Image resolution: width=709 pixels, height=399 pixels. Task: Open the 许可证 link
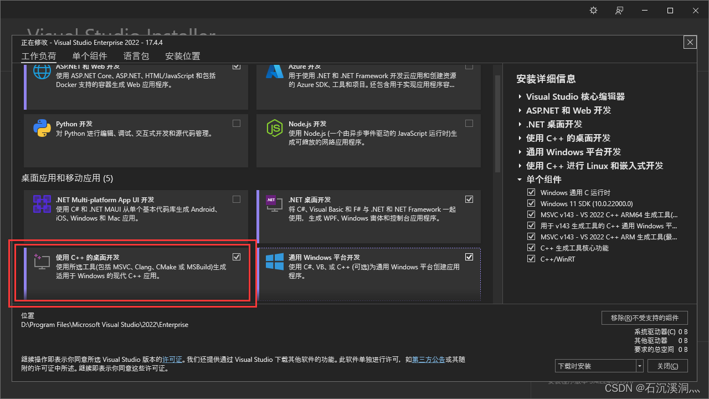172,360
